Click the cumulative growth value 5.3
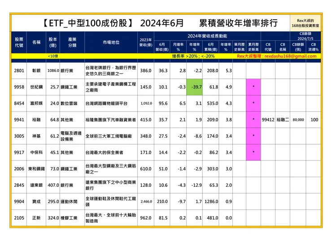Image resolution: width=332 pixels, height=235 pixels. point(229,71)
